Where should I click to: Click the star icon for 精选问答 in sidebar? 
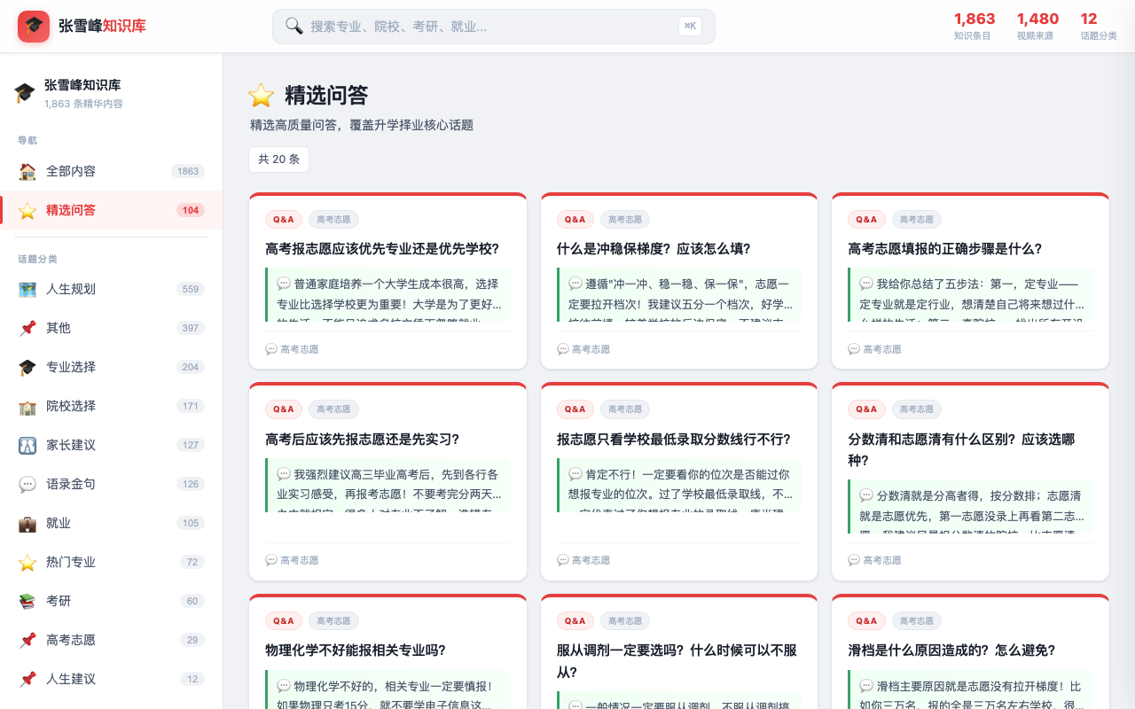(x=27, y=210)
